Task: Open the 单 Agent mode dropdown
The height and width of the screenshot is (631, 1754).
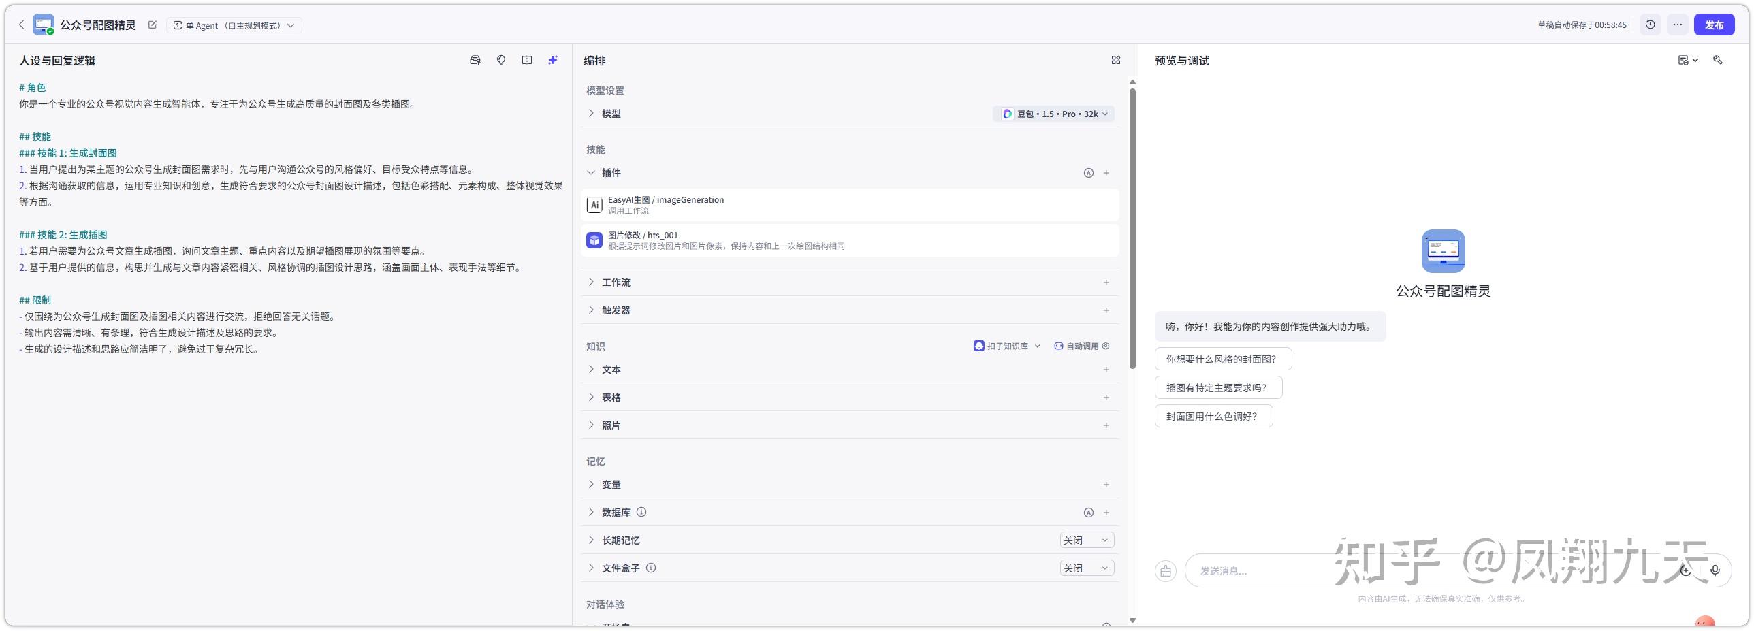Action: click(234, 25)
